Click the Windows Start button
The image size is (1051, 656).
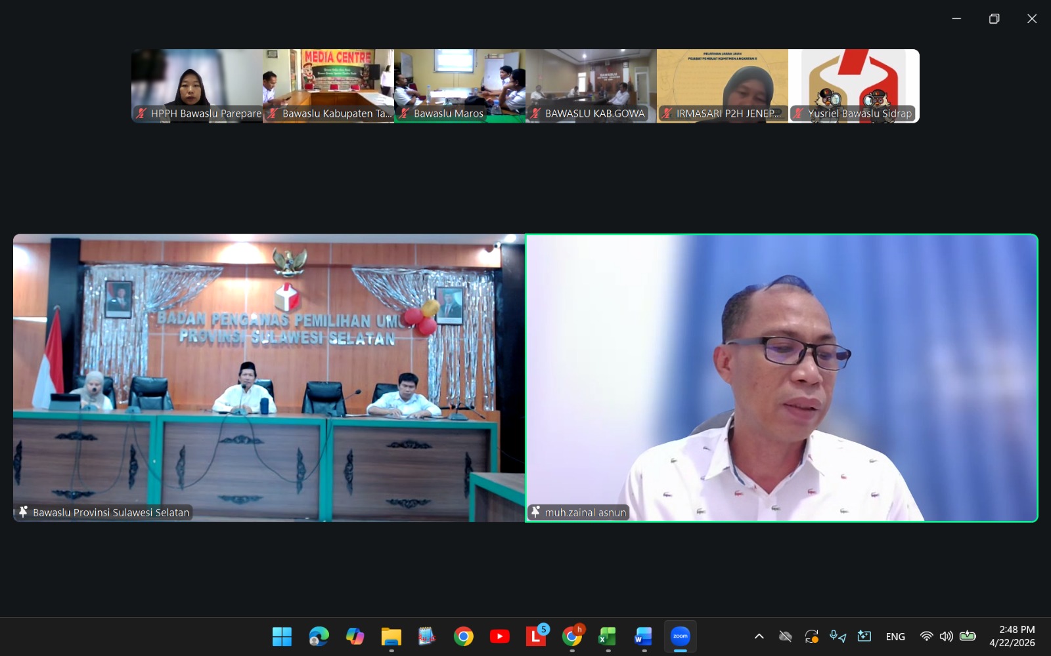tap(282, 636)
